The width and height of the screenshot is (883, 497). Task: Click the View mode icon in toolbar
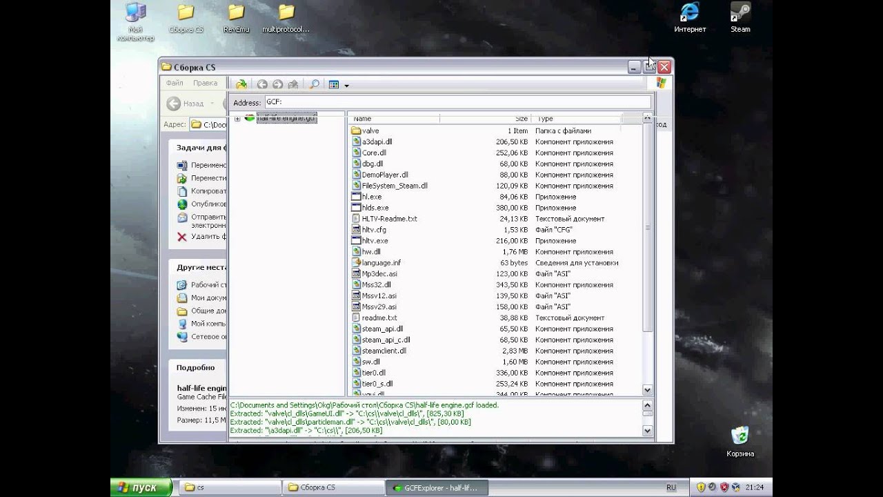point(334,84)
